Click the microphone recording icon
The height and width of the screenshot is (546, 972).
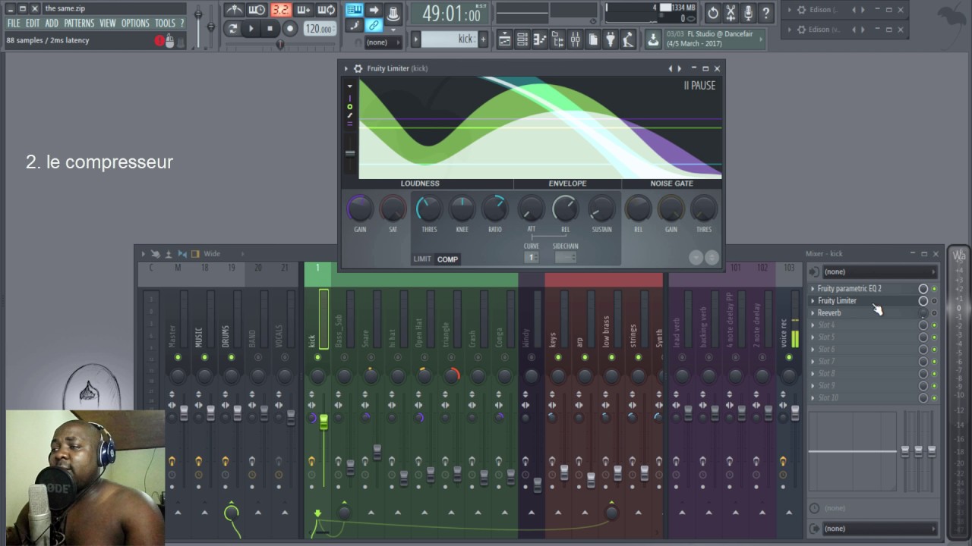click(749, 12)
